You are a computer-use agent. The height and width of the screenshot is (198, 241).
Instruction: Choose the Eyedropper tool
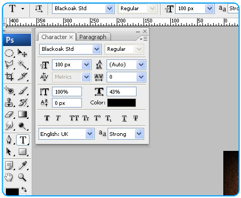pyautogui.click(x=22, y=165)
